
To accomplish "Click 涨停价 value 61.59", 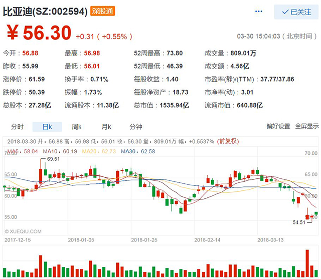I will (x=37, y=79).
